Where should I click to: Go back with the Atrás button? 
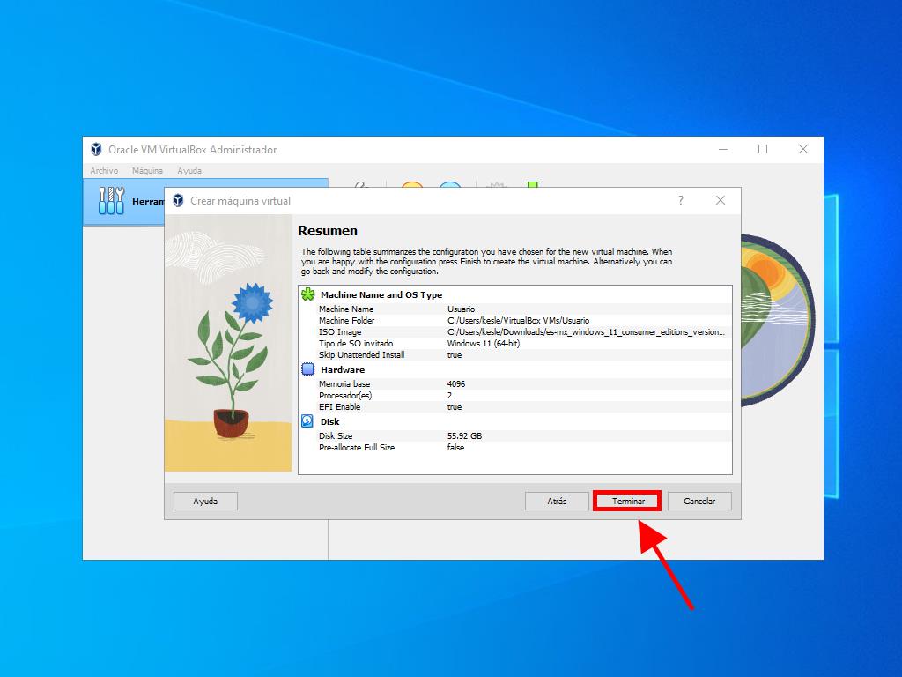point(557,501)
